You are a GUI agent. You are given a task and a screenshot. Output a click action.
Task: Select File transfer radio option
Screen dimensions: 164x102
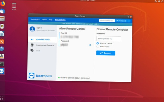98,47
